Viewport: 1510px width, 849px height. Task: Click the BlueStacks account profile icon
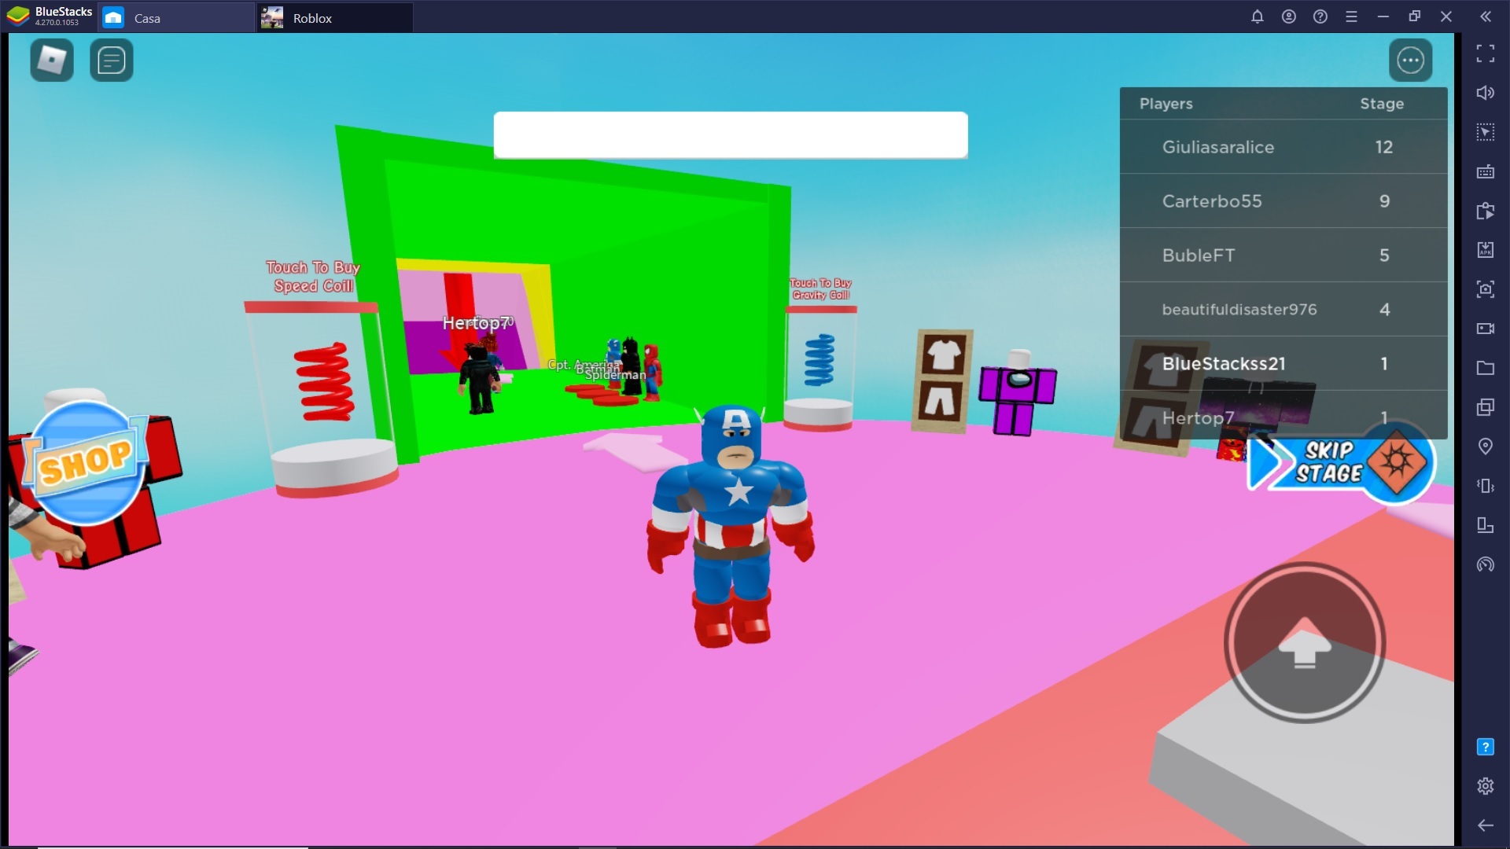click(1288, 17)
